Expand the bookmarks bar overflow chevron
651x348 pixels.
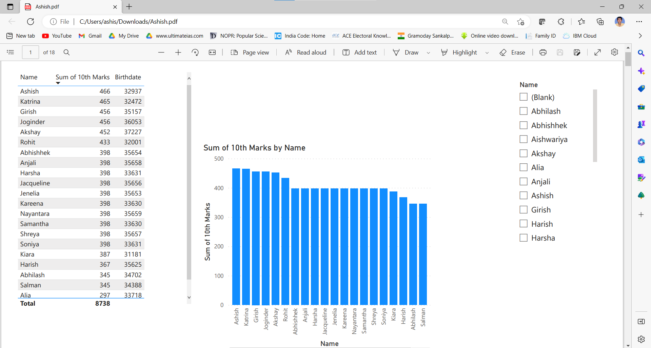click(640, 36)
